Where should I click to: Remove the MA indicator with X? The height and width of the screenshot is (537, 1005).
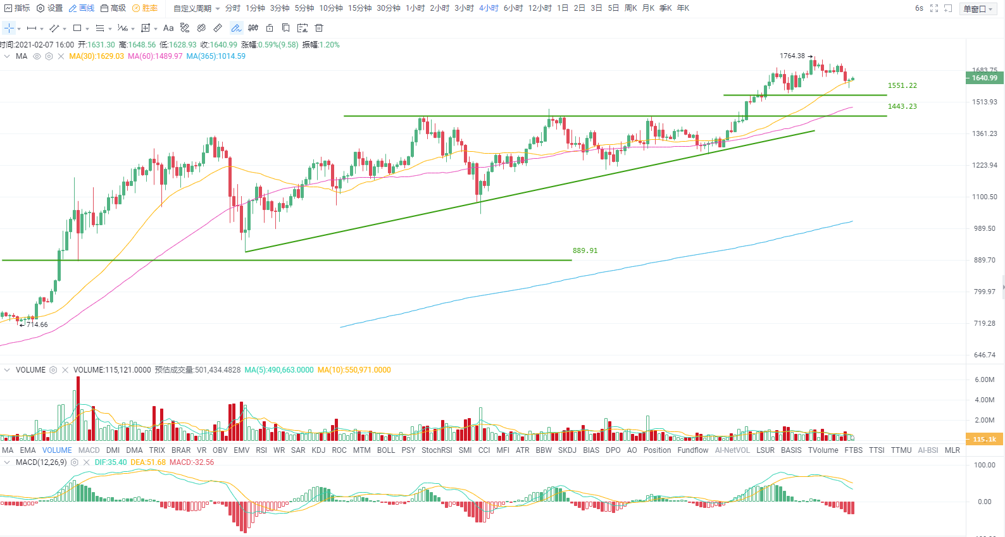pos(61,56)
